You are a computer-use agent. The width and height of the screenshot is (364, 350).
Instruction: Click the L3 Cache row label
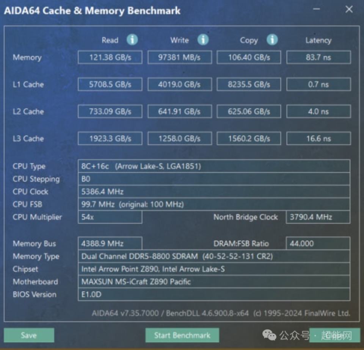(28, 139)
